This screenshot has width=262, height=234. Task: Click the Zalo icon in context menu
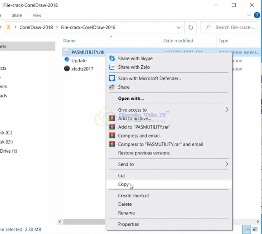pos(112,67)
